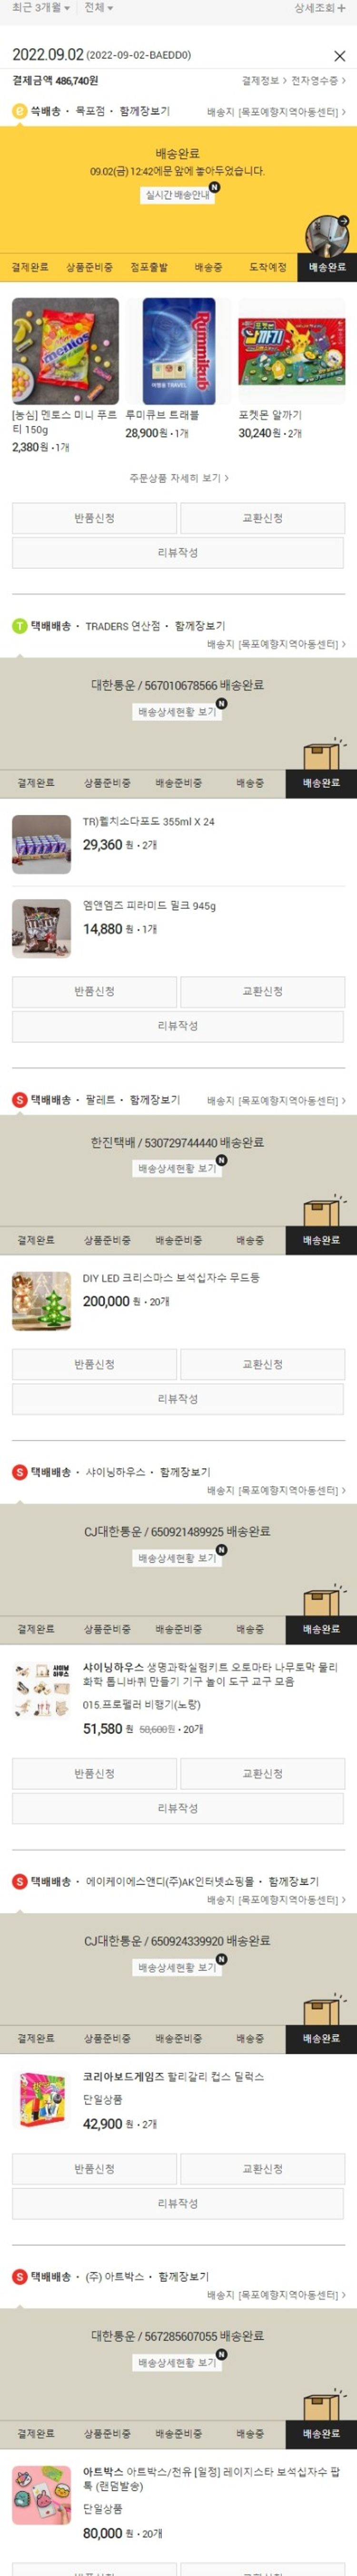Click the green TRADERS 택배배송 badge icon
The image size is (357, 2576).
19,626
